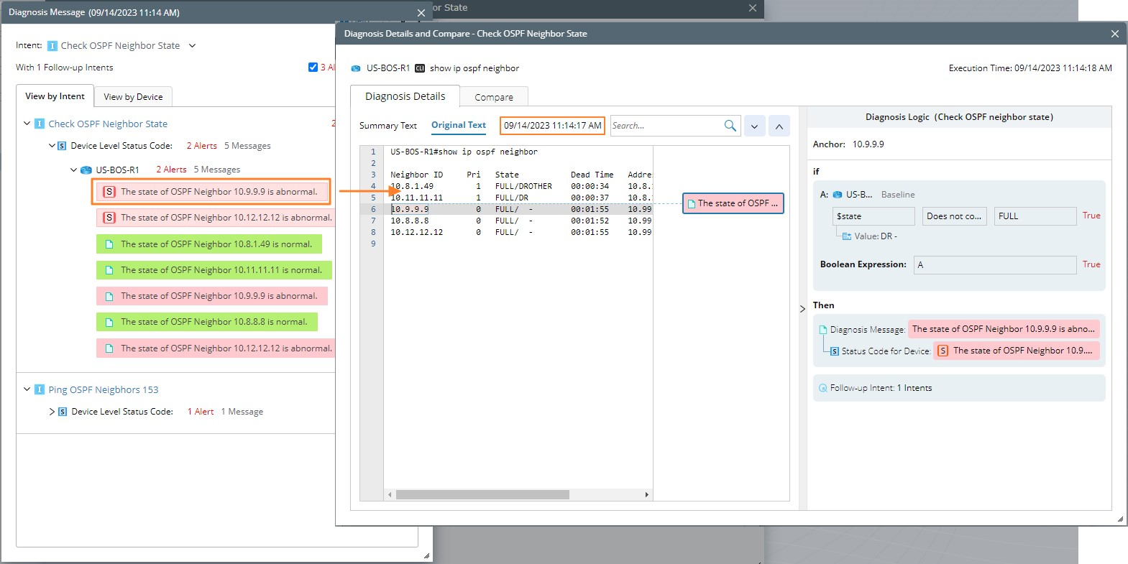
Task: Open the Intent dropdown for Check OSPF Neighbor State
Action: pyautogui.click(x=192, y=46)
